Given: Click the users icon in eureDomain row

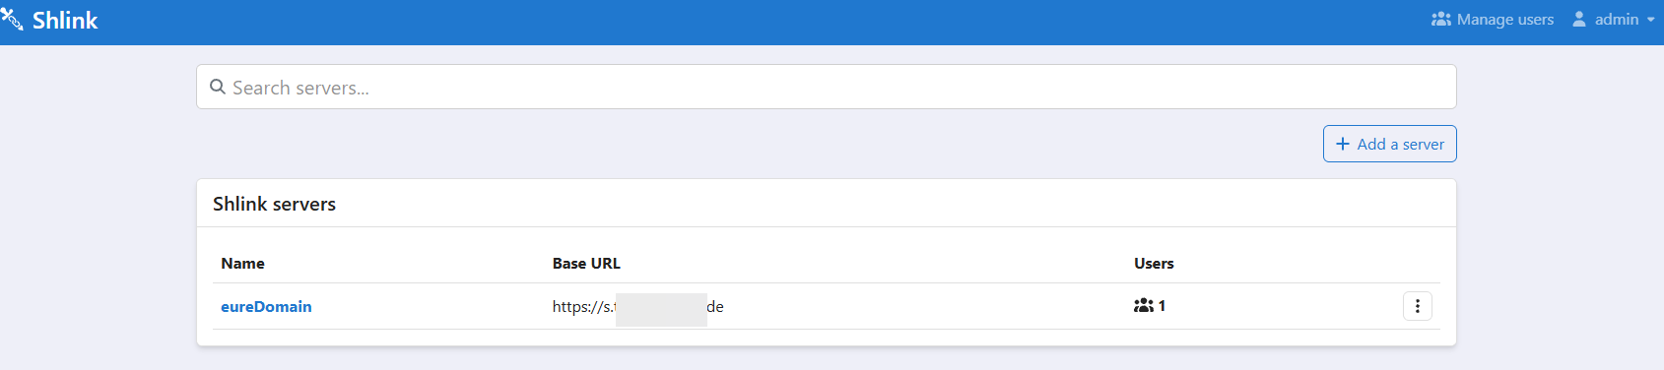Looking at the screenshot, I should (1143, 306).
